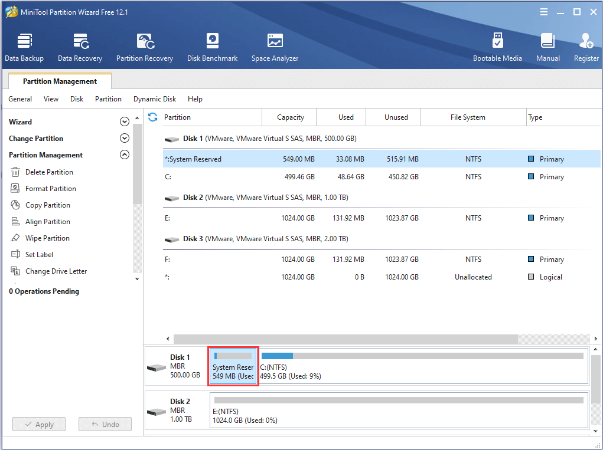The image size is (603, 450).
Task: Collapse the Partition Management section
Action: (x=124, y=155)
